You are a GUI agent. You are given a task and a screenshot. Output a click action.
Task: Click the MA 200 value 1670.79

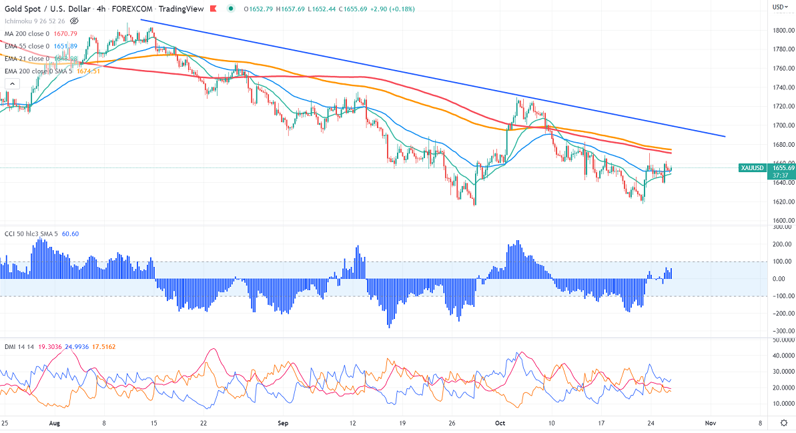pos(65,33)
